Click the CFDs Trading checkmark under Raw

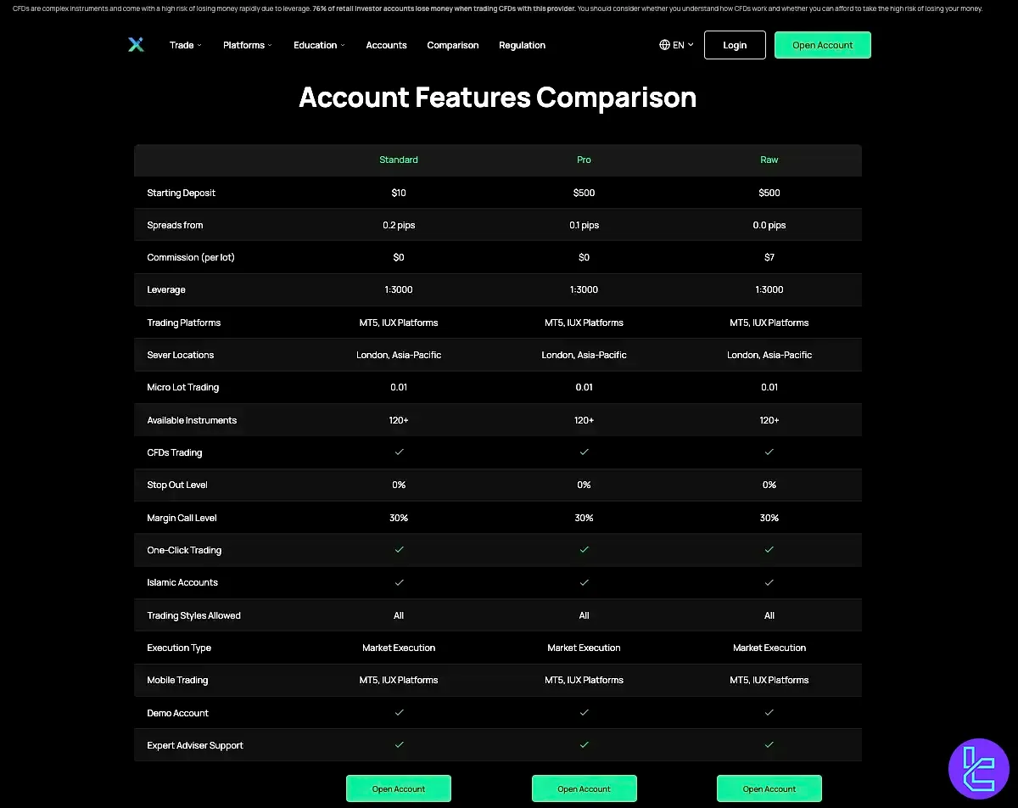769,452
